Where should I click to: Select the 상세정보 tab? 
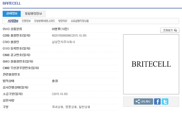[x=12, y=14]
